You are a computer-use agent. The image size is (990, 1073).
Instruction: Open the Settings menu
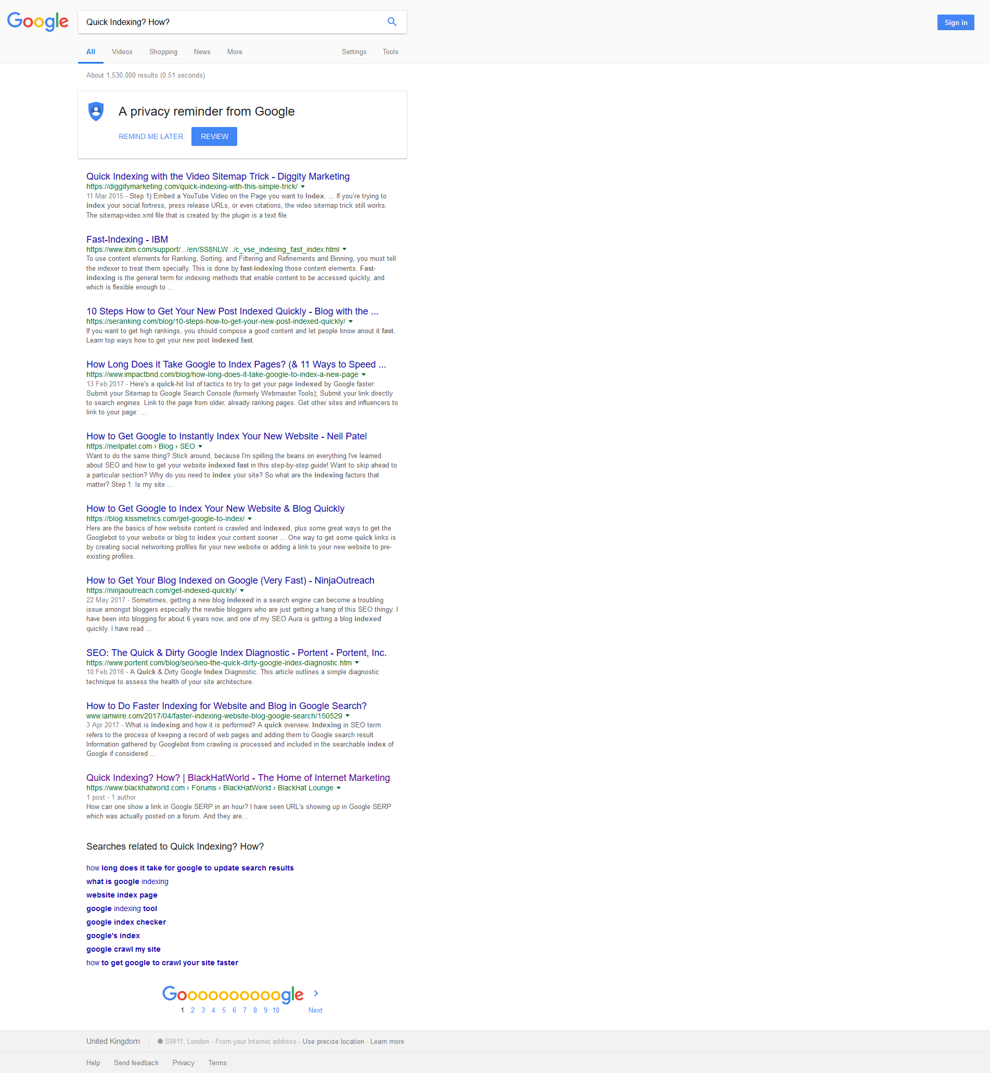(x=354, y=52)
